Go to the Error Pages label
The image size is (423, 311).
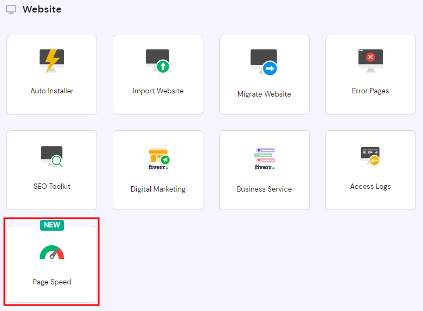point(370,91)
